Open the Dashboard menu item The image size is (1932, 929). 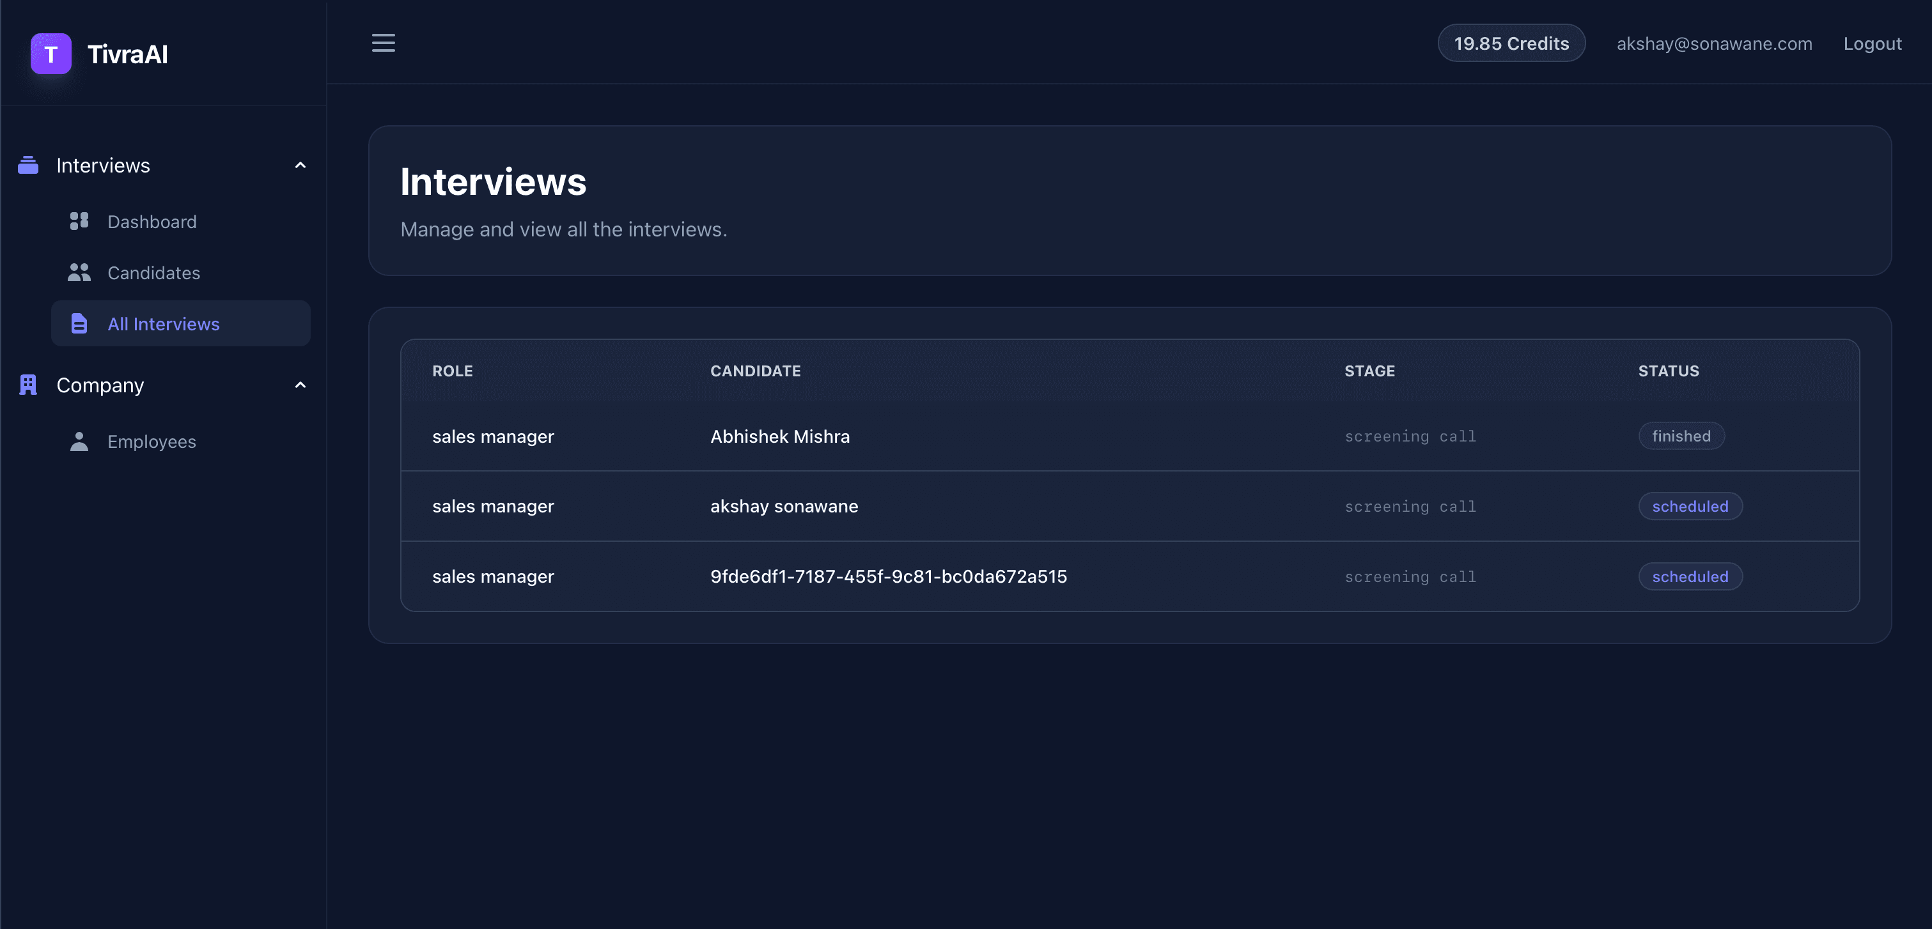click(x=181, y=221)
